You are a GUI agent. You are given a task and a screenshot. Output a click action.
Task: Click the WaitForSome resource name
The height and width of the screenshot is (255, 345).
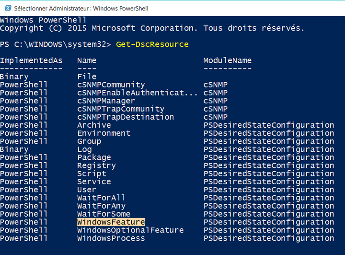coord(103,214)
